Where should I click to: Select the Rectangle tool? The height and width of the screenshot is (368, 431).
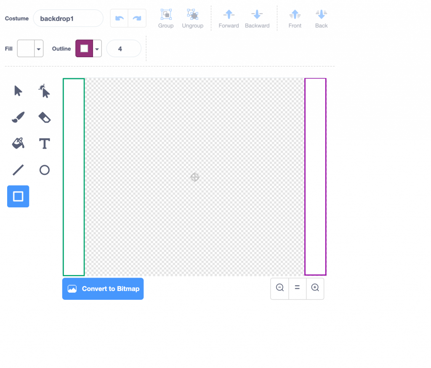pyautogui.click(x=18, y=196)
